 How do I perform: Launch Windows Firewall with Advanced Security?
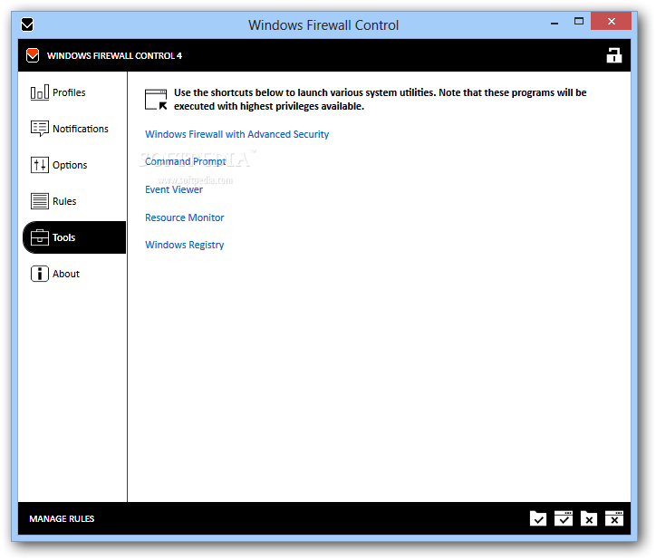[236, 134]
